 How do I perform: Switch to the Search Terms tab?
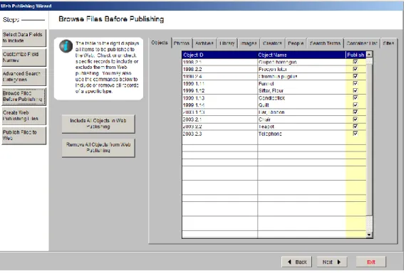point(326,43)
